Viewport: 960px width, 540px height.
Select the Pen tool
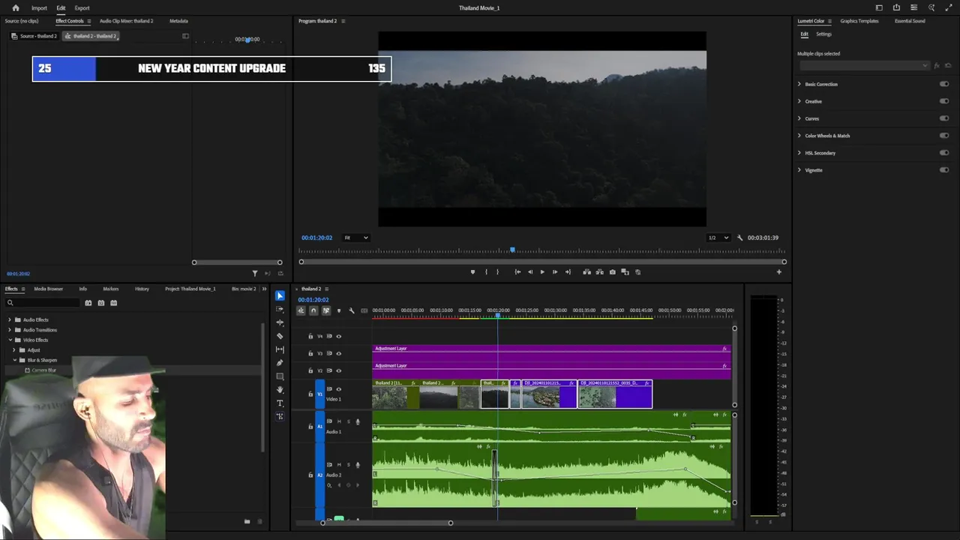click(280, 363)
